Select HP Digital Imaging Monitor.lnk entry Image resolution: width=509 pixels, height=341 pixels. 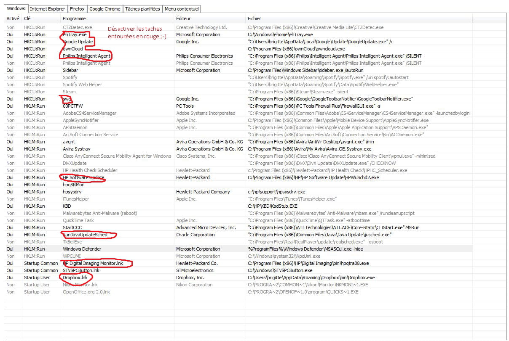click(x=93, y=263)
